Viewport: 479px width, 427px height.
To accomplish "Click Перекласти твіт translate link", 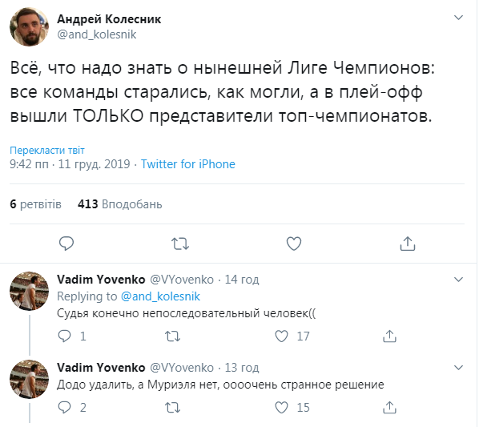I will point(47,151).
